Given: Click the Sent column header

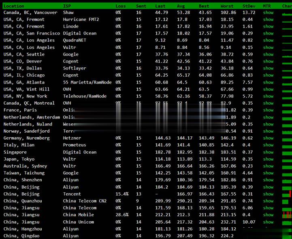Looking at the screenshot, I should 141,6.
